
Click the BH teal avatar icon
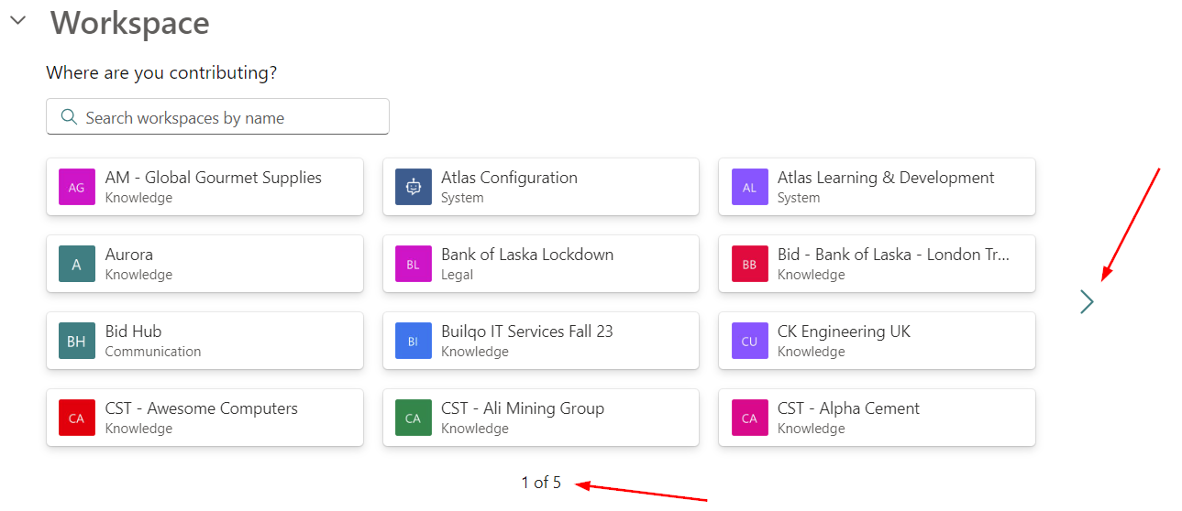(76, 341)
